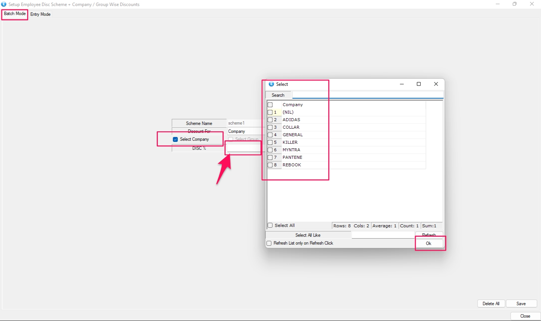Open the Discount For Company dropdown

[x=244, y=131]
